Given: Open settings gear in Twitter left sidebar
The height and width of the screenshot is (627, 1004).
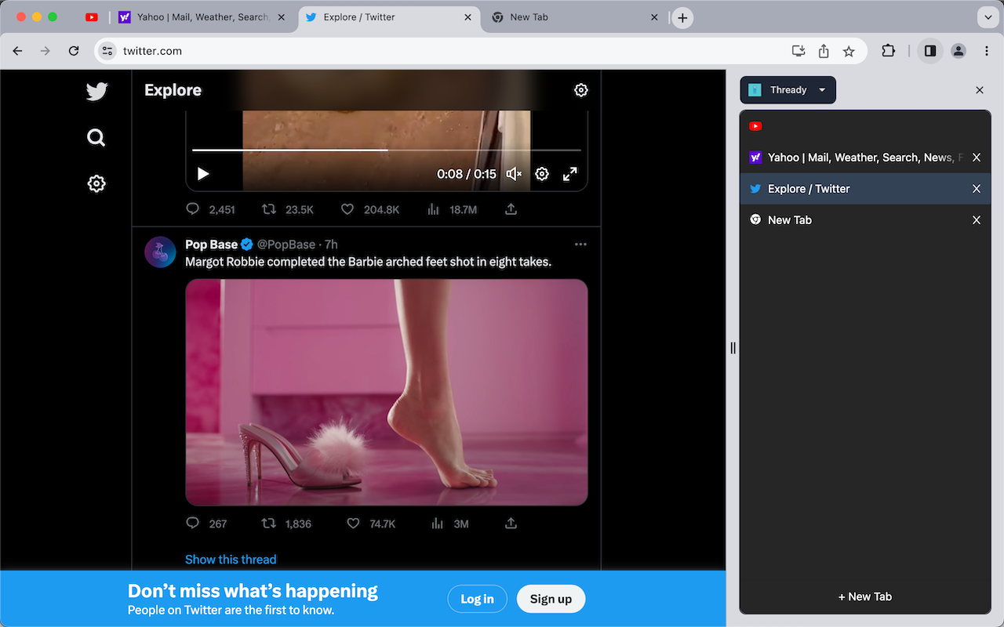Looking at the screenshot, I should [x=96, y=183].
